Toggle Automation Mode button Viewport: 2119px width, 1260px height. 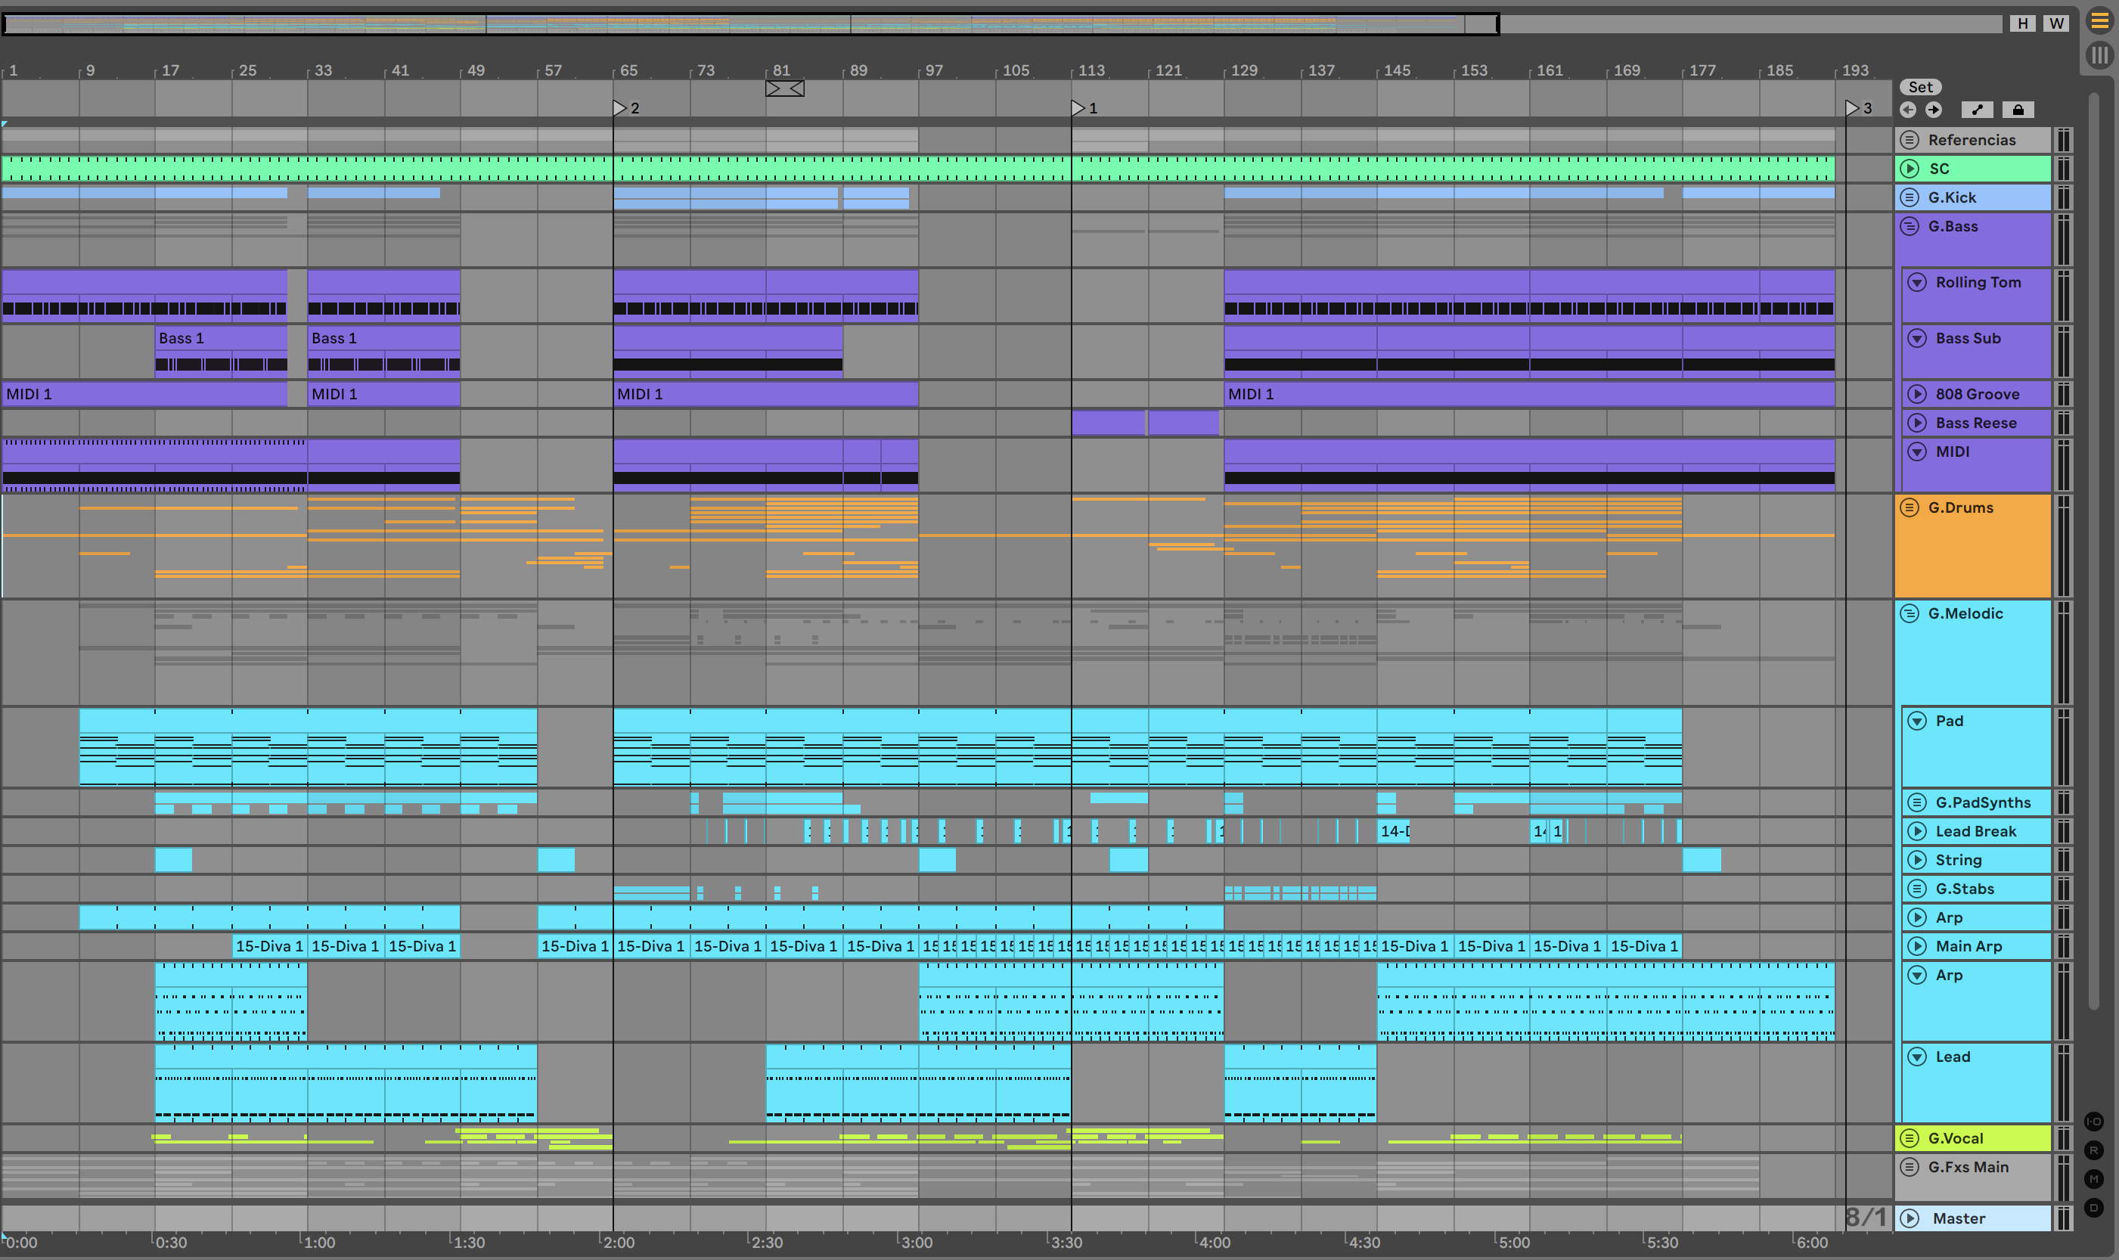[x=1978, y=110]
